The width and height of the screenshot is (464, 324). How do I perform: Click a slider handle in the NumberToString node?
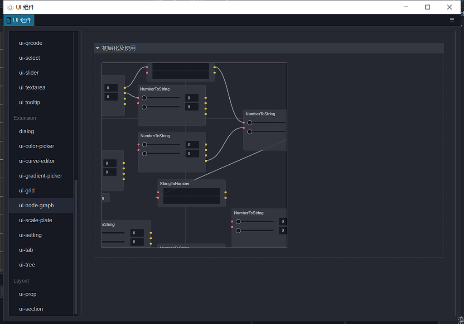pos(144,97)
